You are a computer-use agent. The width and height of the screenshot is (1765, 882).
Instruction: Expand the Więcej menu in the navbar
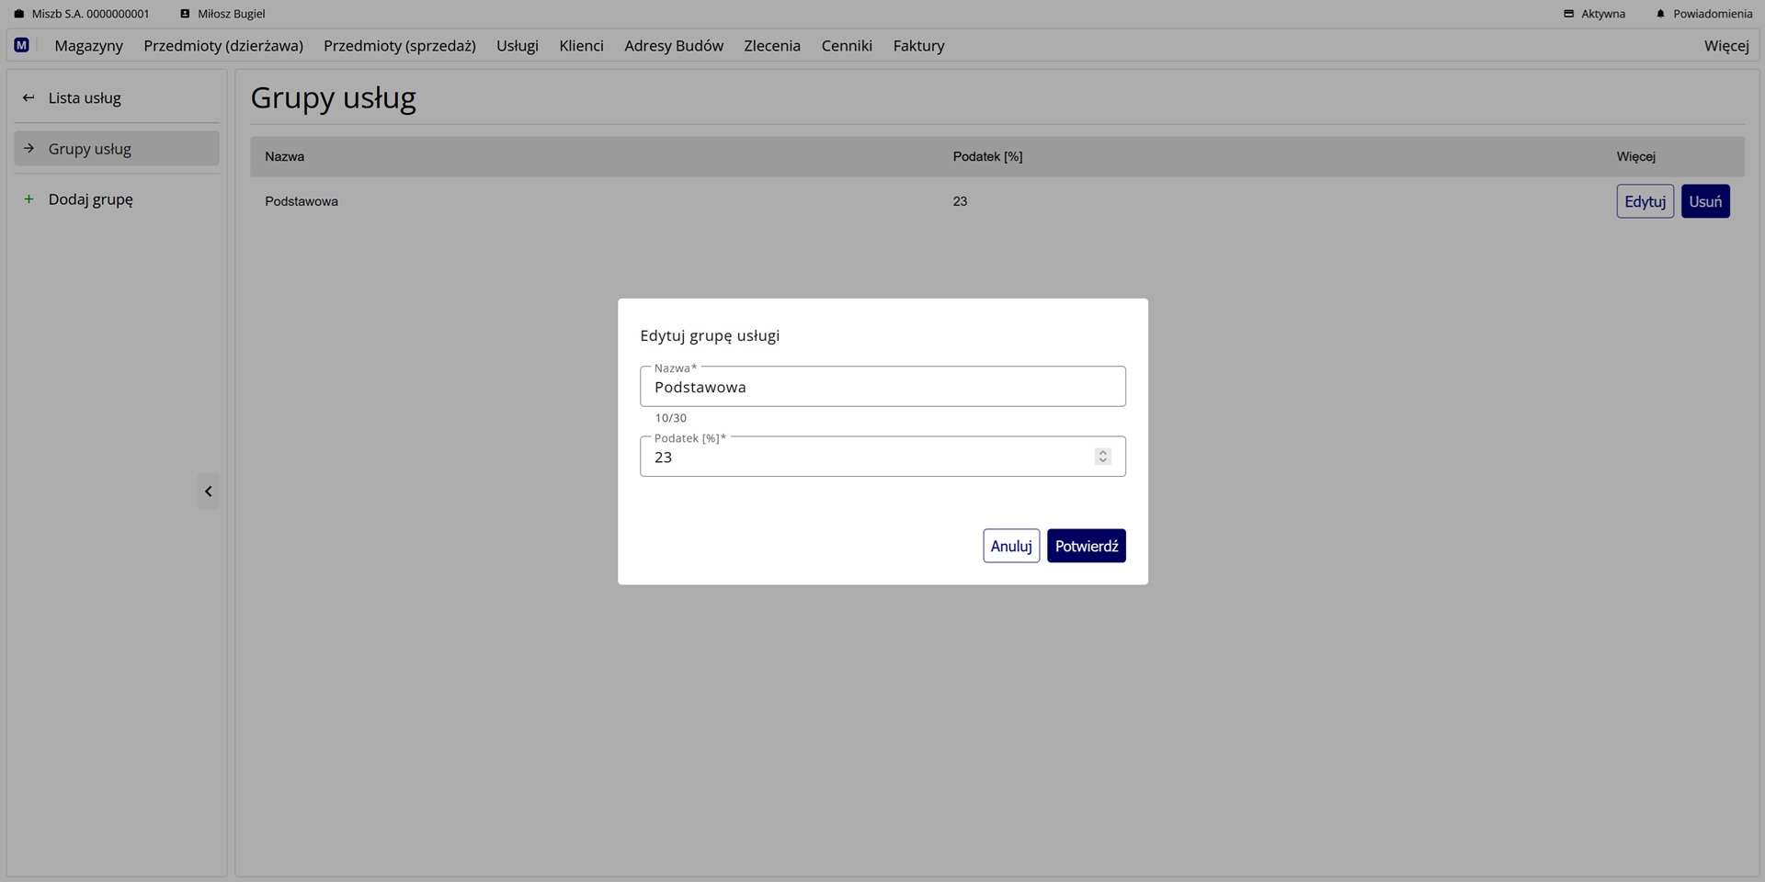[x=1725, y=46]
